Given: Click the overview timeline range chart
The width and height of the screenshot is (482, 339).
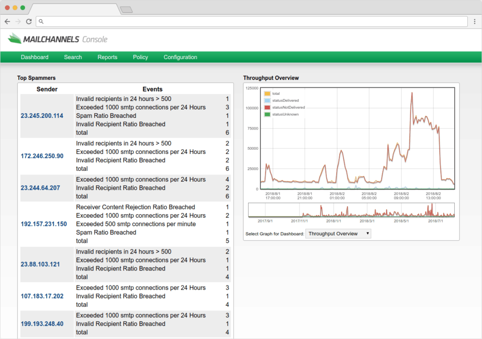Looking at the screenshot, I should (x=351, y=210).
